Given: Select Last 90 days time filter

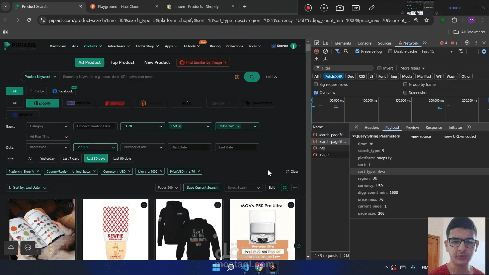Looking at the screenshot, I should [x=122, y=158].
